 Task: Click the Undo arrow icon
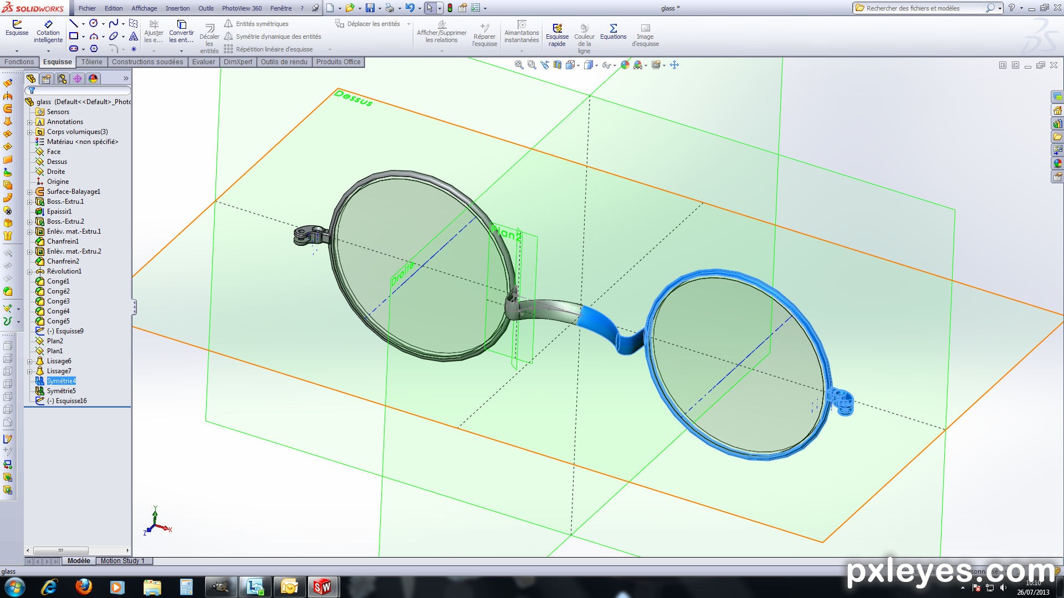410,8
